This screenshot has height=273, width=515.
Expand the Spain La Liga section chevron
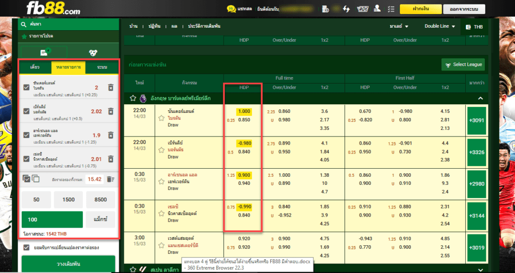pos(480,269)
